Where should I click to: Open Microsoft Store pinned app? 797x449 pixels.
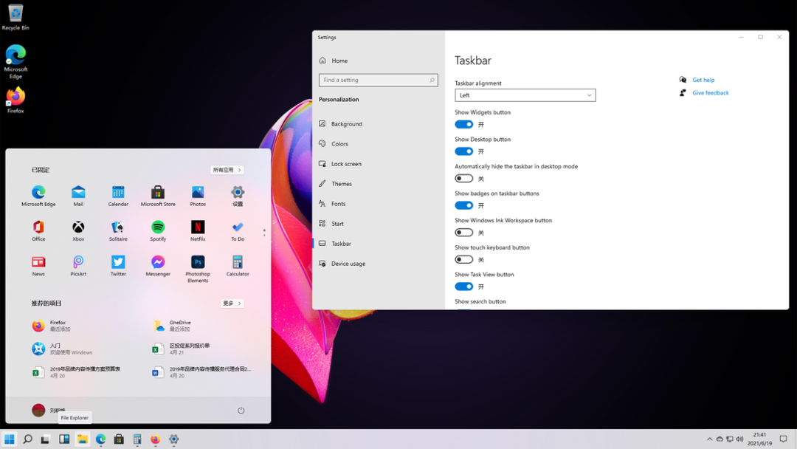(158, 193)
